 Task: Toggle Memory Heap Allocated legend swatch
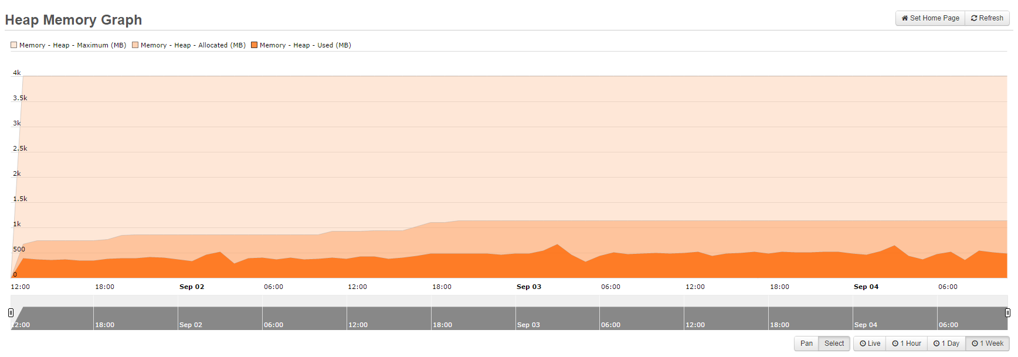pos(135,45)
